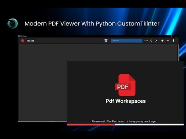The height and width of the screenshot is (139, 186).
Task: Click the 0/0 page counter
Action: [x=146, y=41]
